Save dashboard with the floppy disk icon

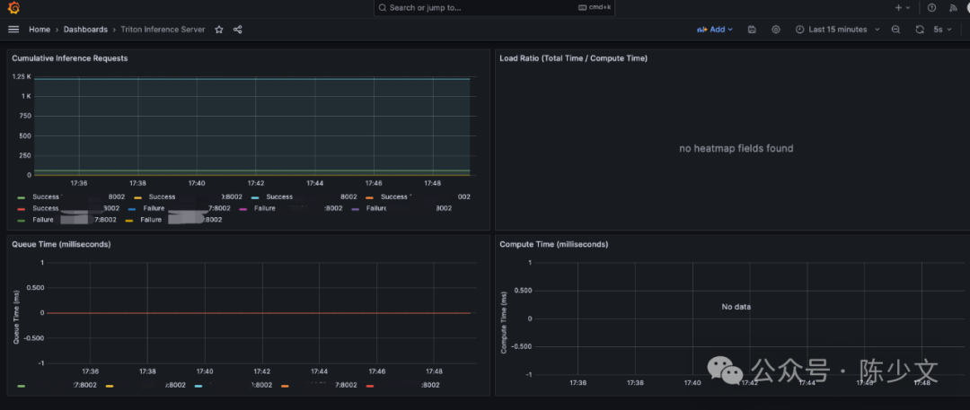tap(752, 29)
